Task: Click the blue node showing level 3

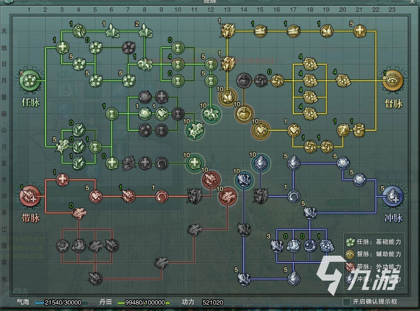Action: coord(277,245)
